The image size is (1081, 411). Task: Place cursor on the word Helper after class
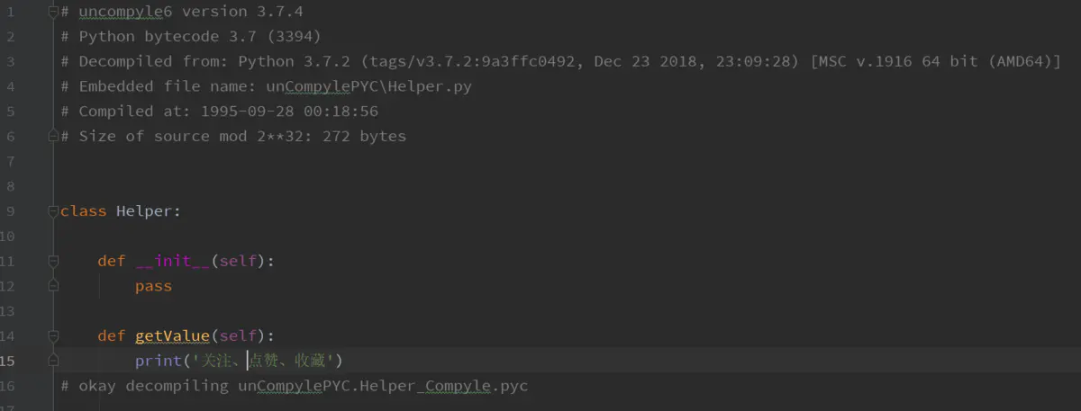click(149, 211)
